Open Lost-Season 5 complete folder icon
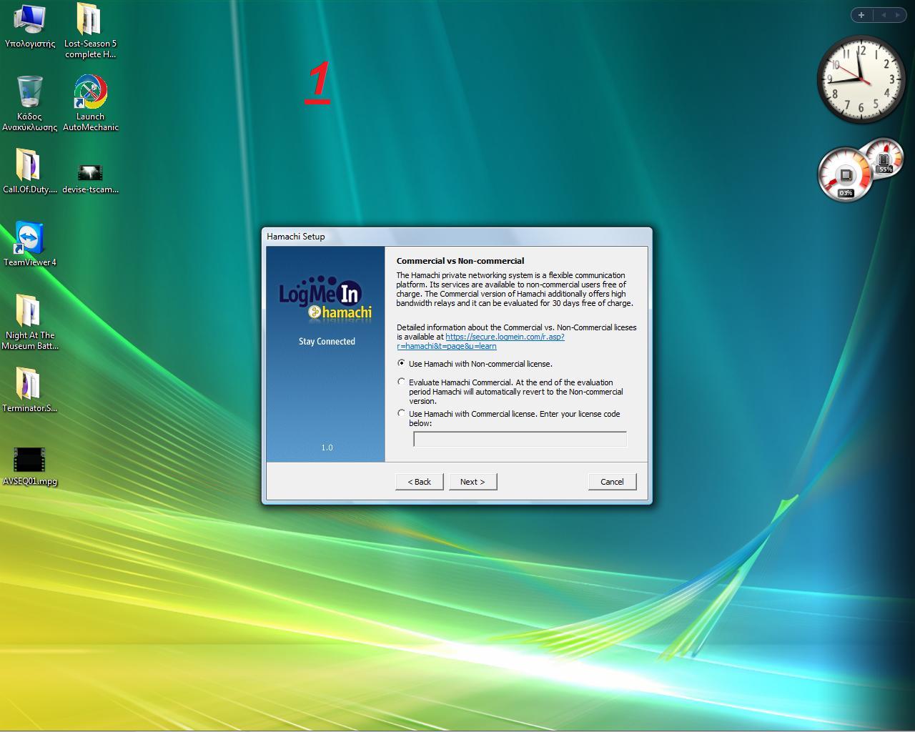Screen dimensions: 915x732 pyautogui.click(x=90, y=31)
